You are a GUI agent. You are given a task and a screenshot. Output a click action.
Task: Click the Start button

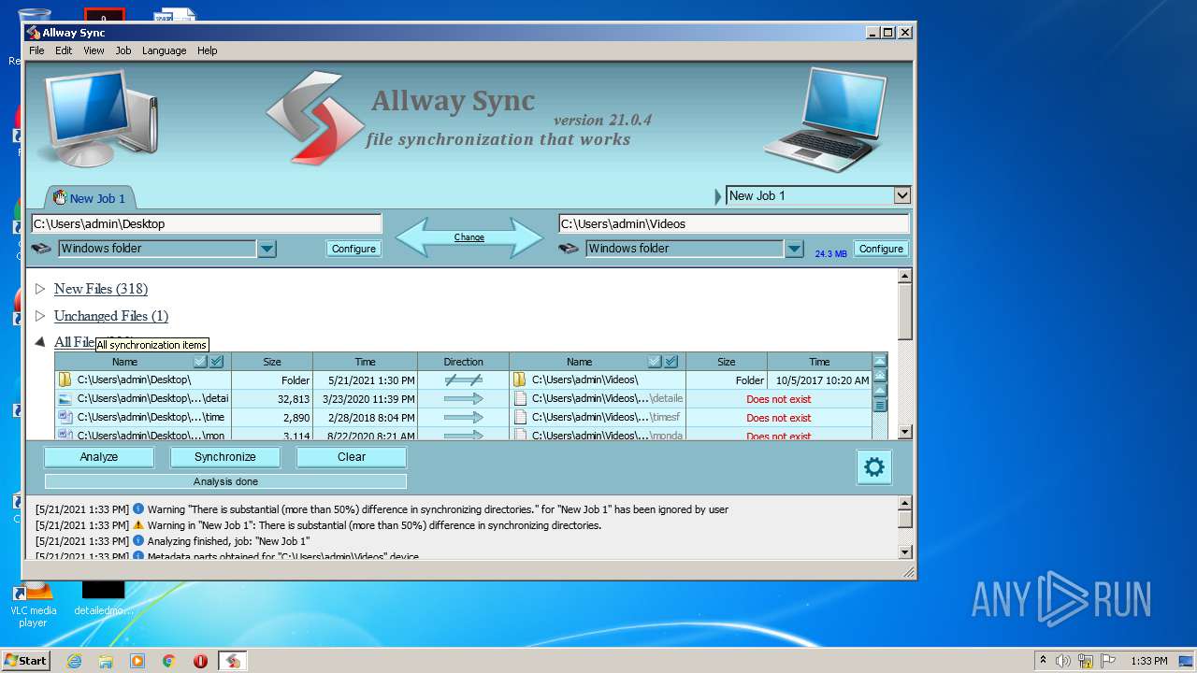[25, 661]
